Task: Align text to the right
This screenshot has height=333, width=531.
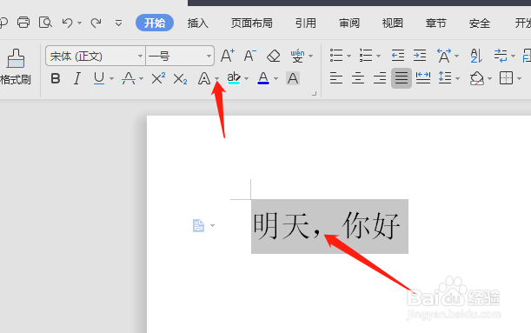Action: (x=380, y=78)
